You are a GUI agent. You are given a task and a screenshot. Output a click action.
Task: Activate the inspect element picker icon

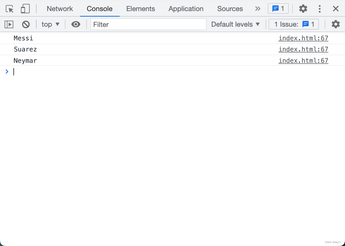(x=9, y=9)
